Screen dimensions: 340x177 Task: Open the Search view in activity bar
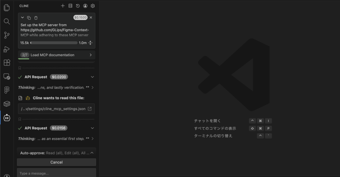(7, 22)
